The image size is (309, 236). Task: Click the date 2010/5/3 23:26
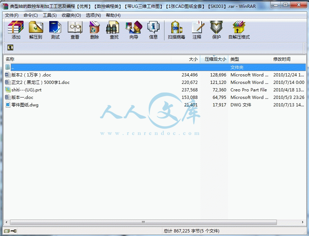point(289,97)
